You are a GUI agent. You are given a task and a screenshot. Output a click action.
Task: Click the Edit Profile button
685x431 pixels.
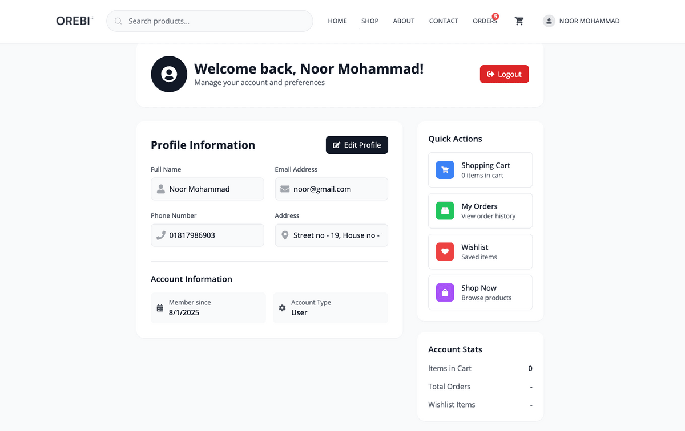tap(357, 145)
